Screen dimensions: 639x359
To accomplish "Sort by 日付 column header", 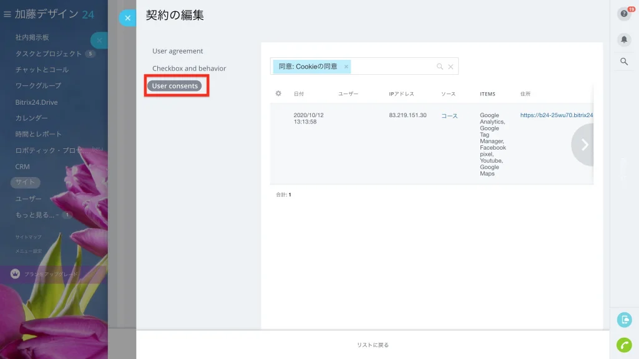I will 299,94.
